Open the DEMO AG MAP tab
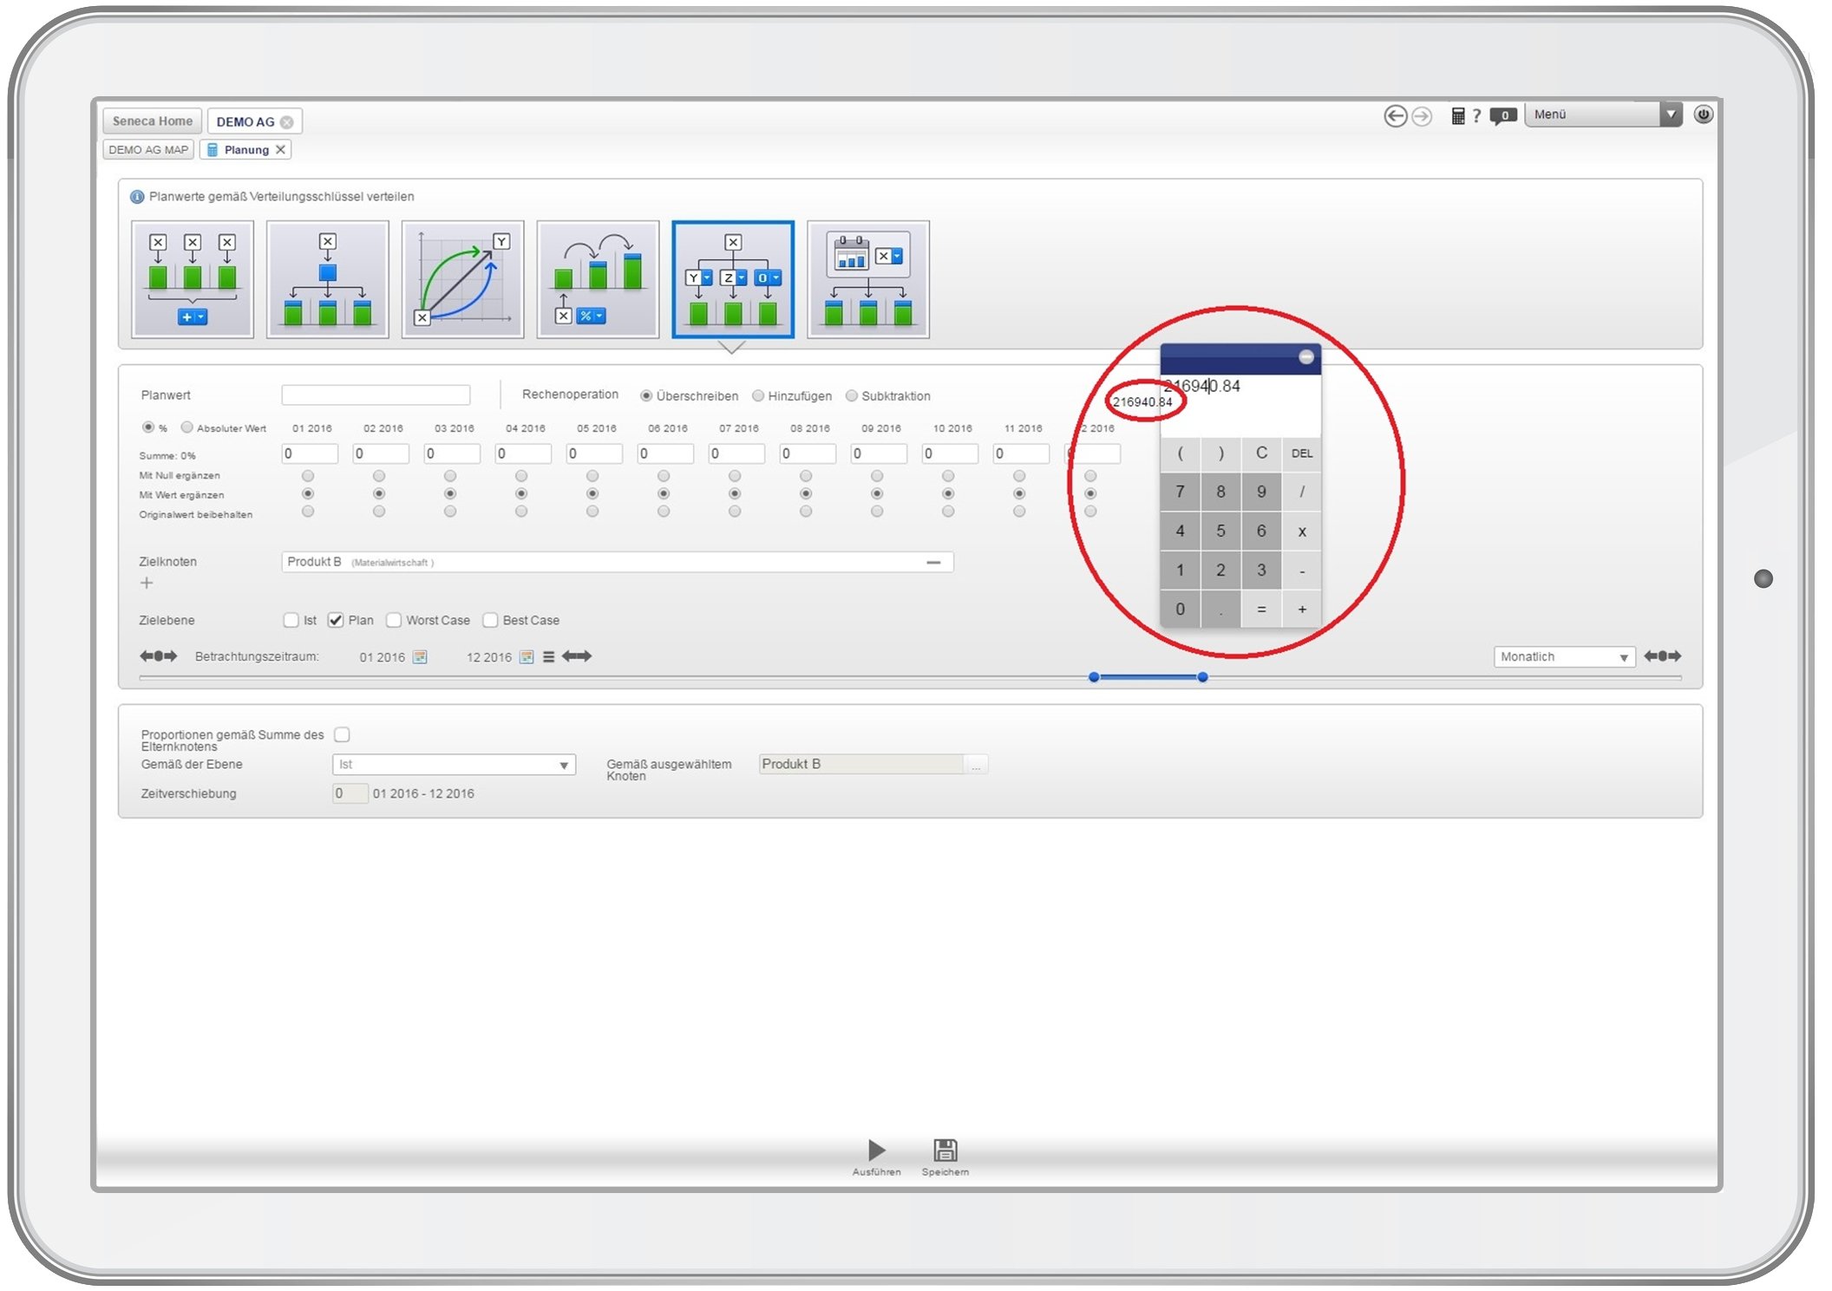The image size is (1832, 1291). [x=148, y=150]
